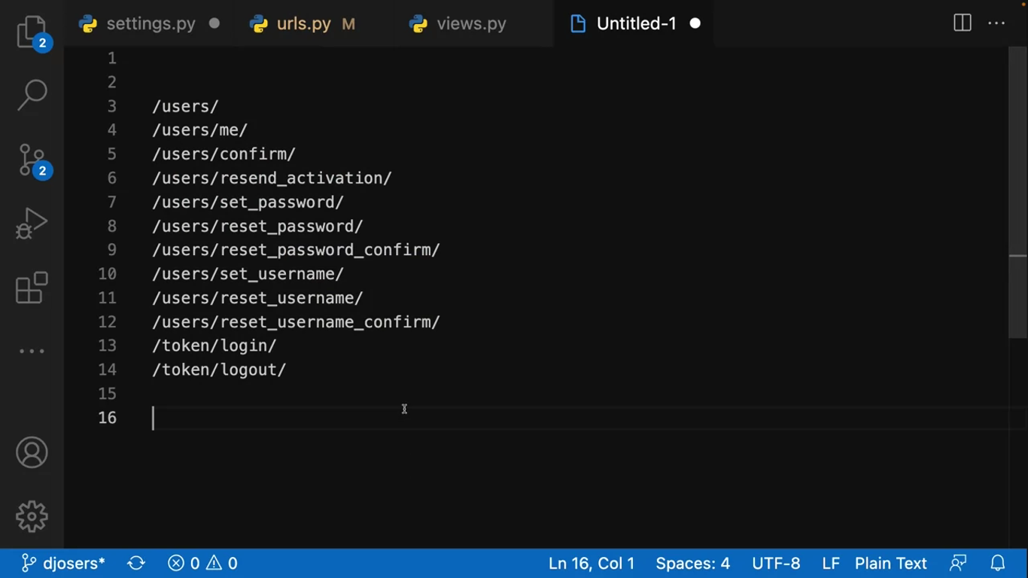Split the editor to the right
This screenshot has width=1028, height=578.
(x=962, y=23)
